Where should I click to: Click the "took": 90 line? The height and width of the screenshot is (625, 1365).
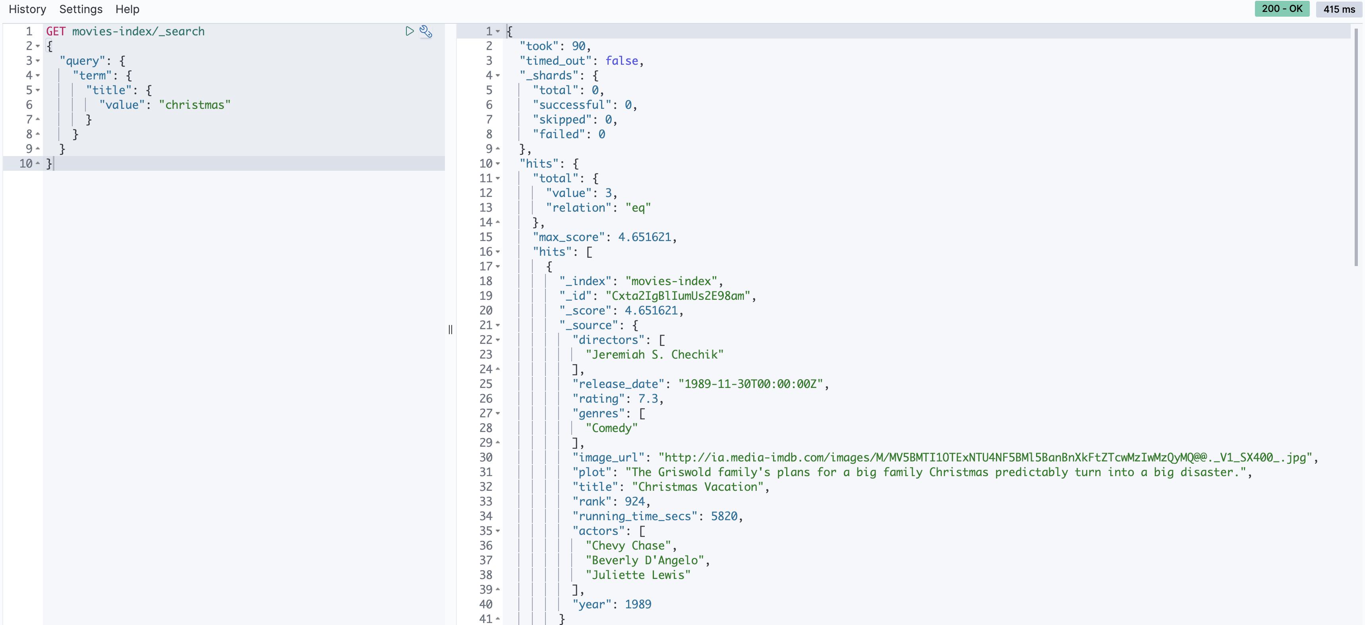[x=555, y=46]
